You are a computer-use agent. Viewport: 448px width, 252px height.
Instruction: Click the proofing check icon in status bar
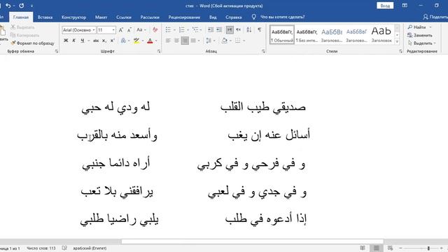[x=64, y=248]
